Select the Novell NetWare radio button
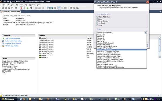The height and width of the screenshot is (101, 162). pos(97,21)
